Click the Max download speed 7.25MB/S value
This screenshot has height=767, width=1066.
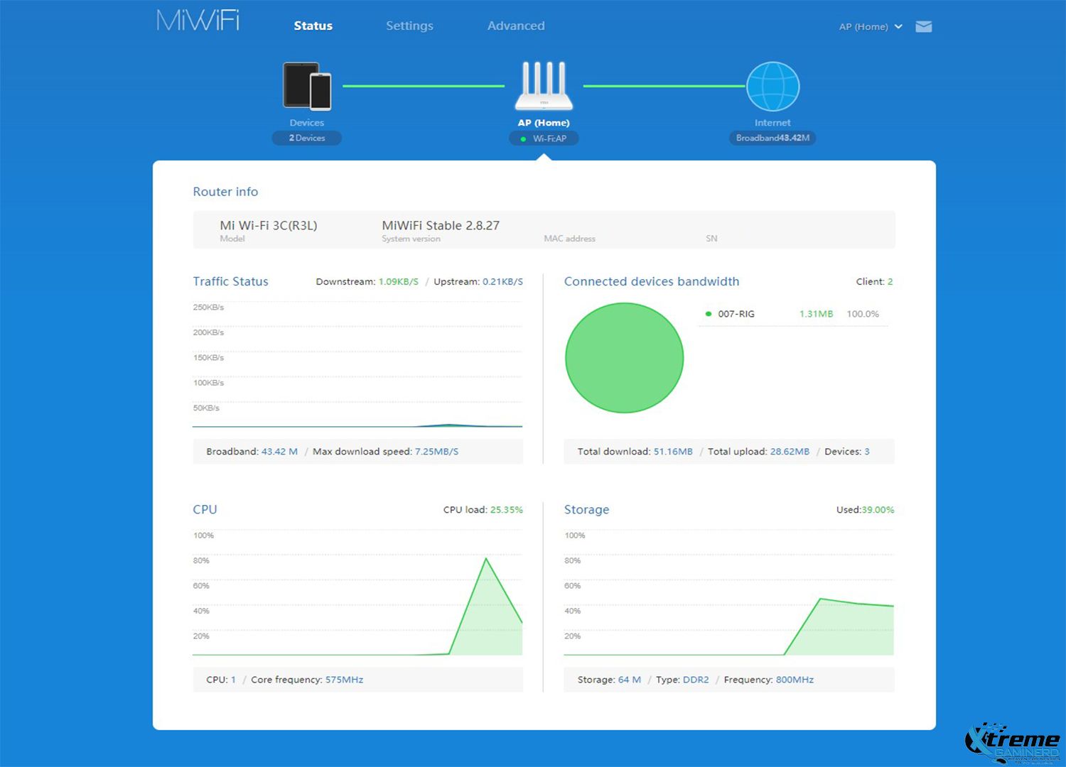tap(436, 452)
